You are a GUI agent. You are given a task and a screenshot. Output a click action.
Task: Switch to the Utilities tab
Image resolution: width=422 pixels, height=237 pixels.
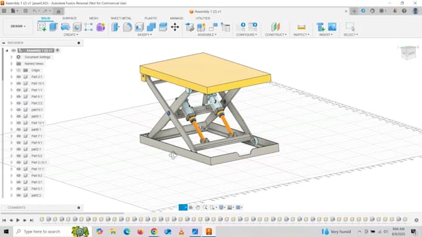click(203, 18)
